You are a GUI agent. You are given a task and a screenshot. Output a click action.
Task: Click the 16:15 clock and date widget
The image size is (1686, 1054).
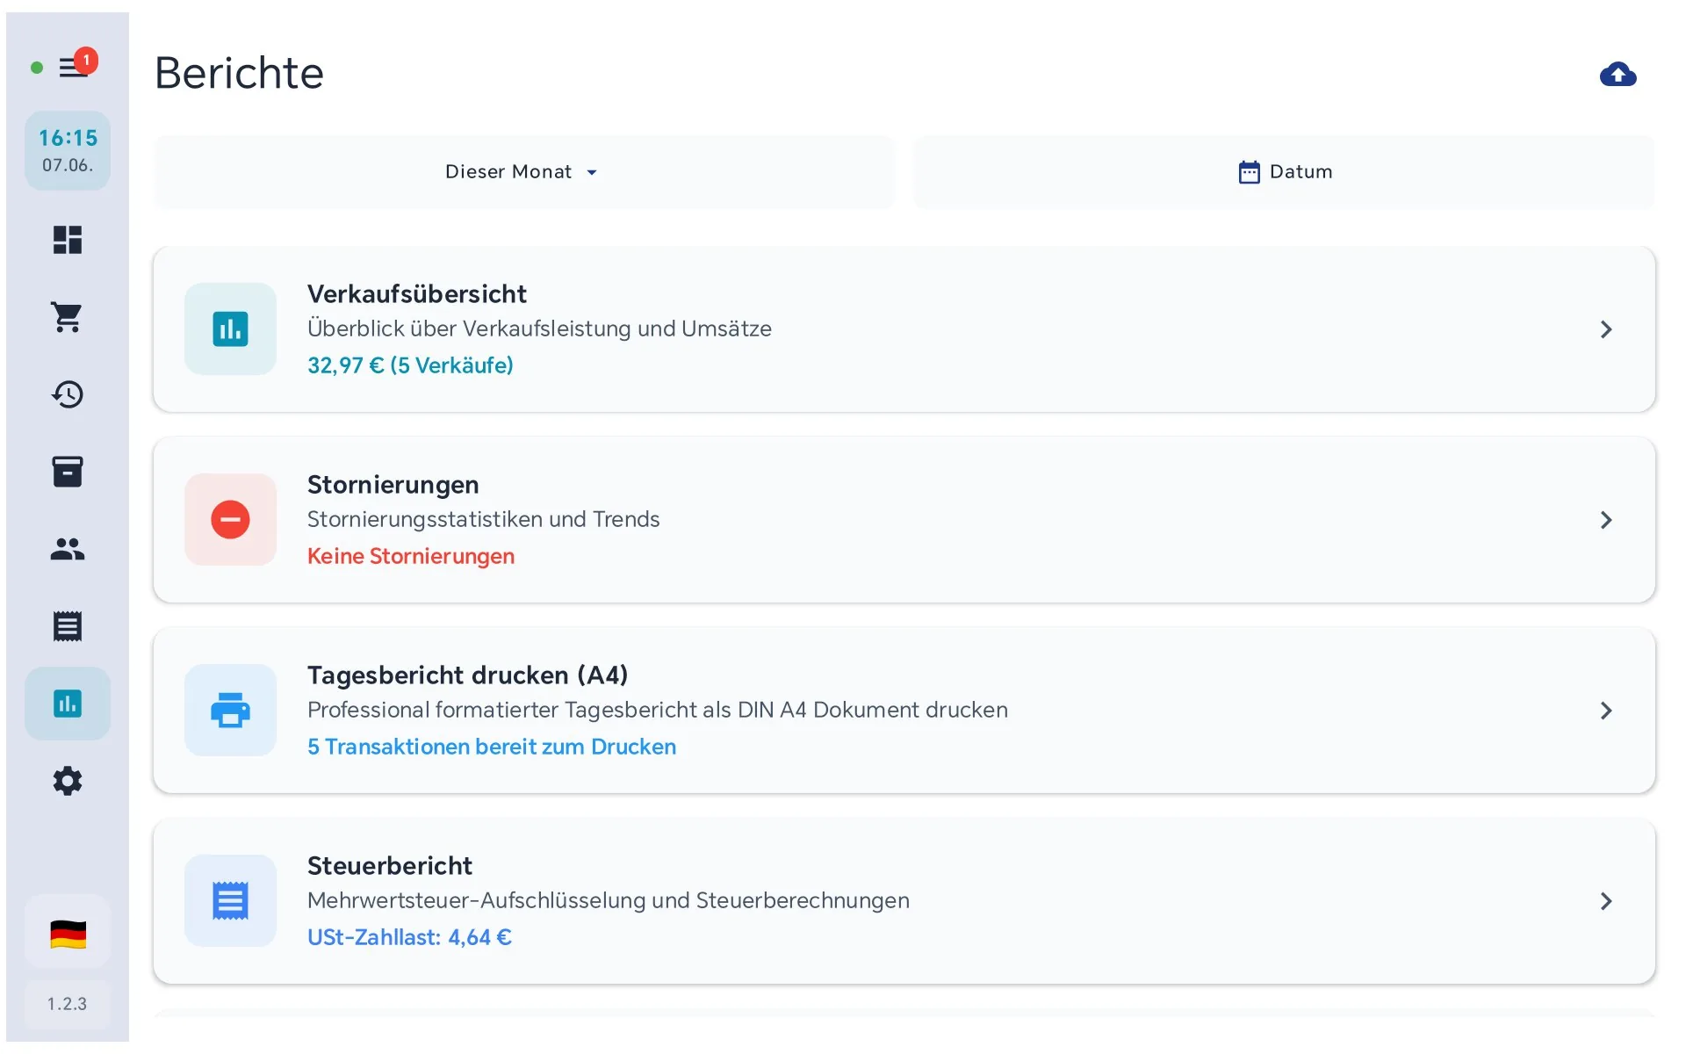coord(68,151)
